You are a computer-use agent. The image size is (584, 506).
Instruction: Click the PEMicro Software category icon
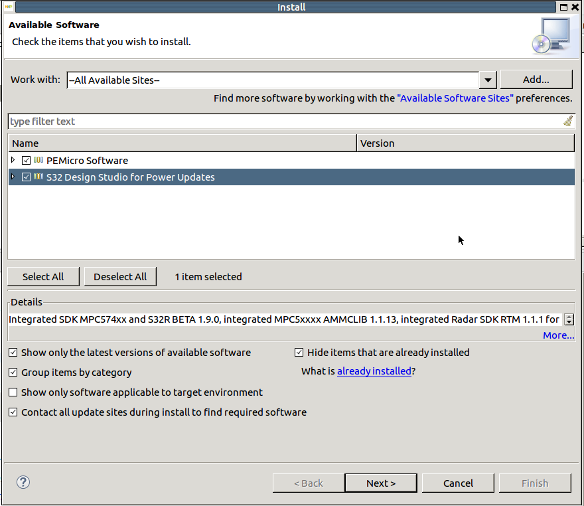tap(38, 160)
